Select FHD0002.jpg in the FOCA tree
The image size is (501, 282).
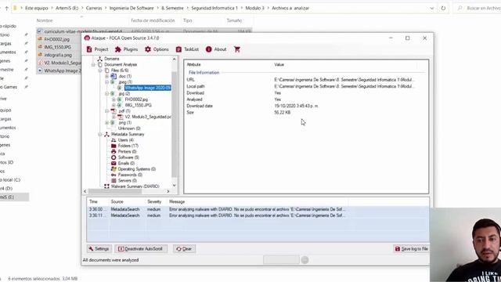tap(136, 99)
